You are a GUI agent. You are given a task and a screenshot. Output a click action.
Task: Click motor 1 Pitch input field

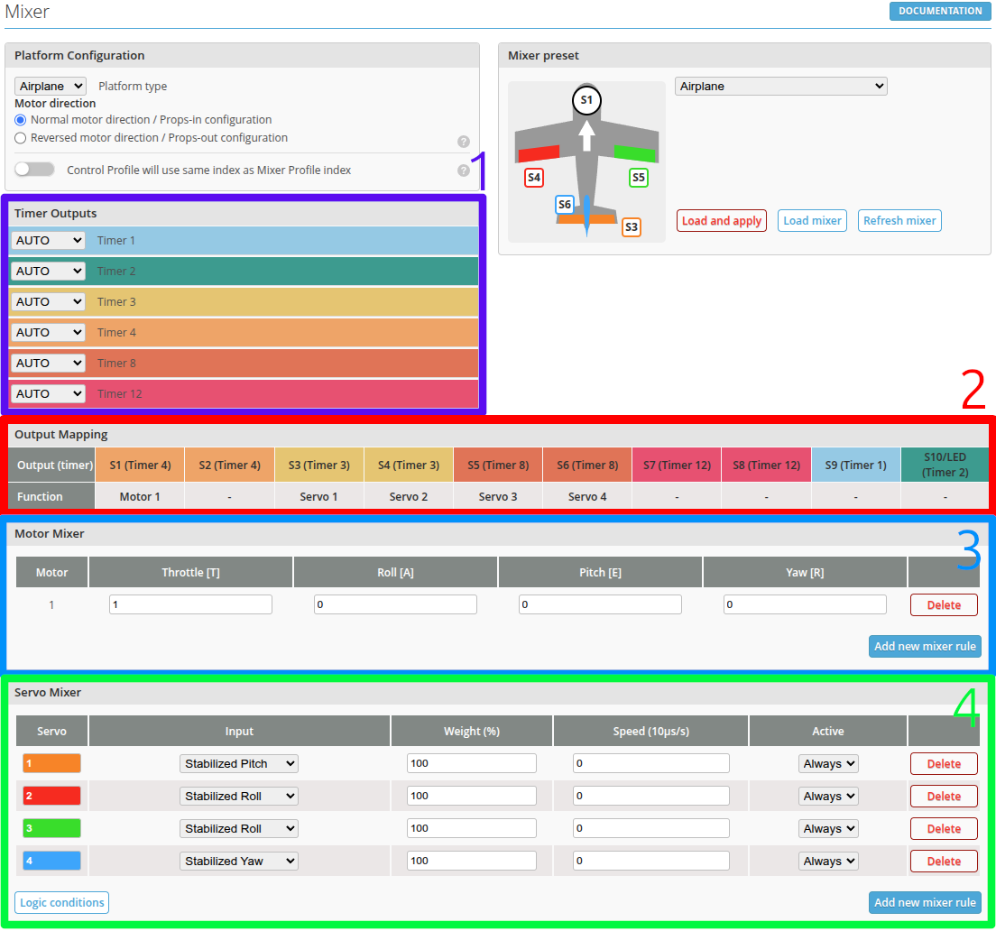pyautogui.click(x=600, y=604)
